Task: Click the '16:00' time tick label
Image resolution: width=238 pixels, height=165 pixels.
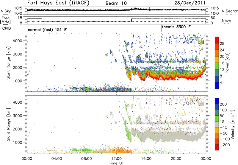Action: click(146, 159)
